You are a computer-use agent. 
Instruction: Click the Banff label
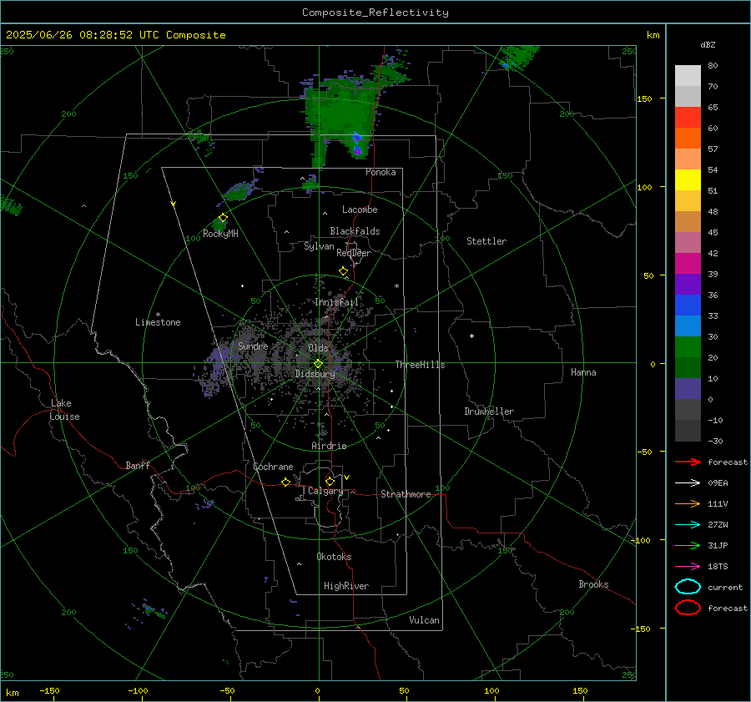click(138, 465)
